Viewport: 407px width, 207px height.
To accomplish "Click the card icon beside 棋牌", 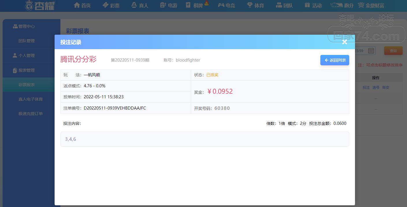I will (188, 5).
